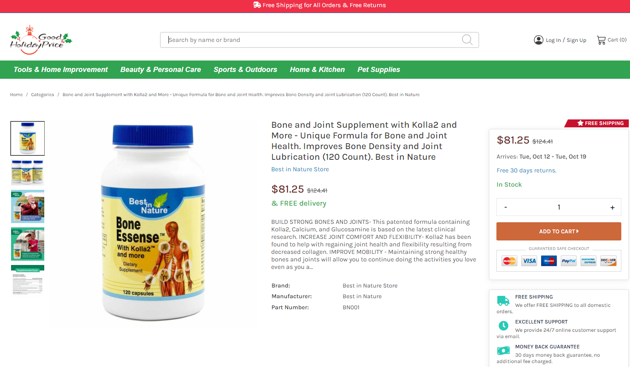Open the Best in Nature Store link
The image size is (630, 367).
[300, 169]
